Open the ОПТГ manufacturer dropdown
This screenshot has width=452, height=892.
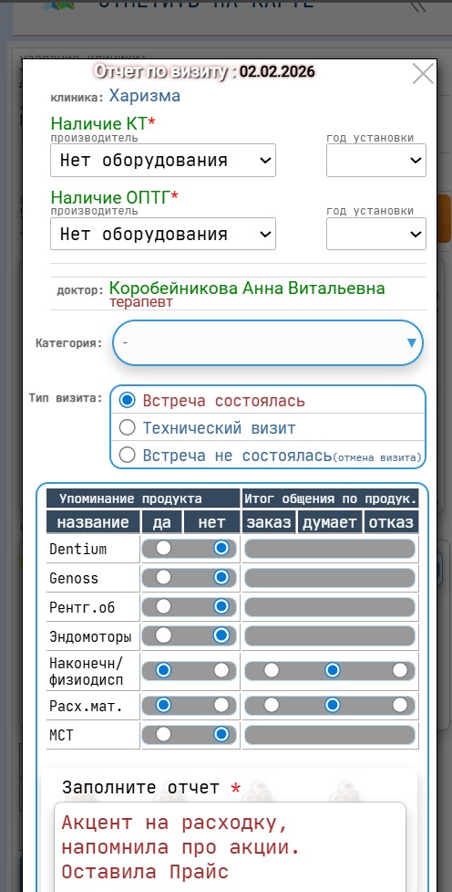pyautogui.click(x=163, y=233)
